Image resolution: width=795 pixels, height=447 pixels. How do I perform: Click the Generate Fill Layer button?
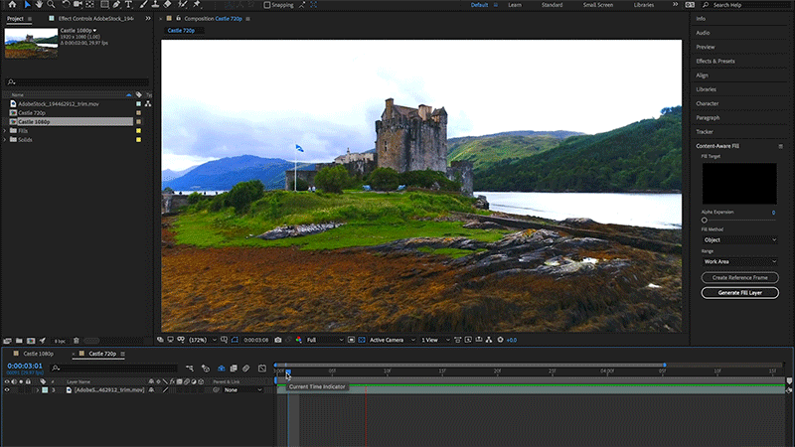[739, 293]
